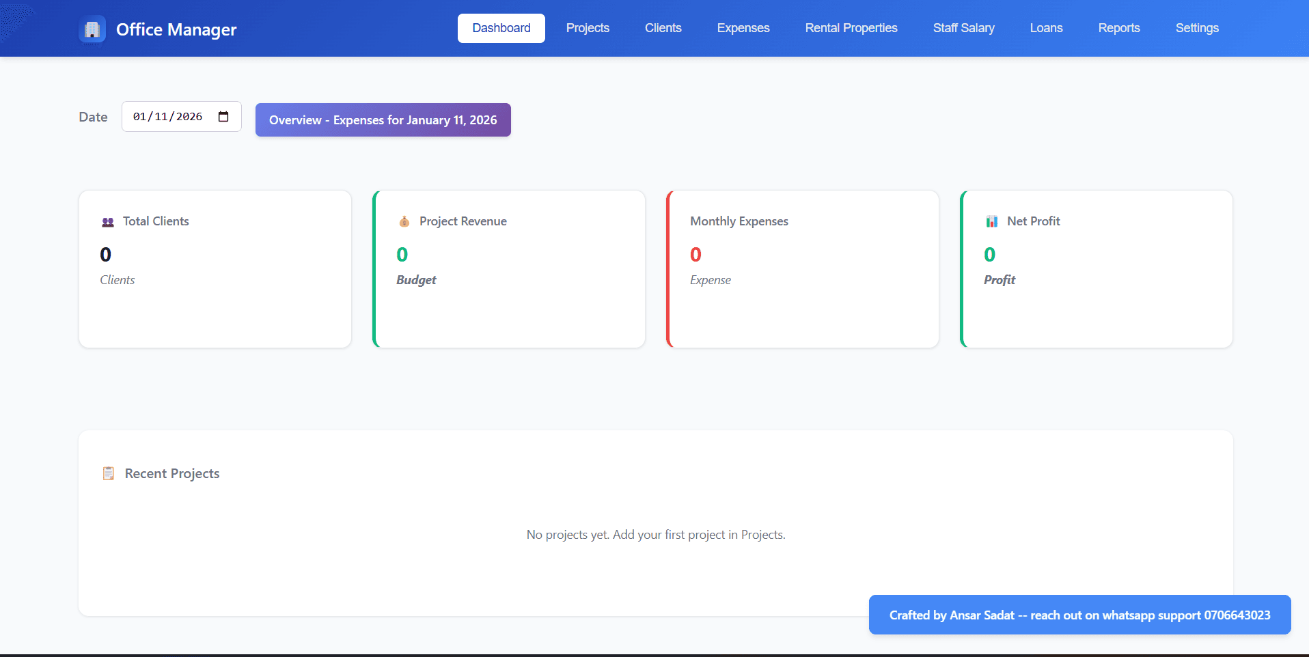Click the 0 value in Total Clients card
This screenshot has height=657, width=1309.
105,255
